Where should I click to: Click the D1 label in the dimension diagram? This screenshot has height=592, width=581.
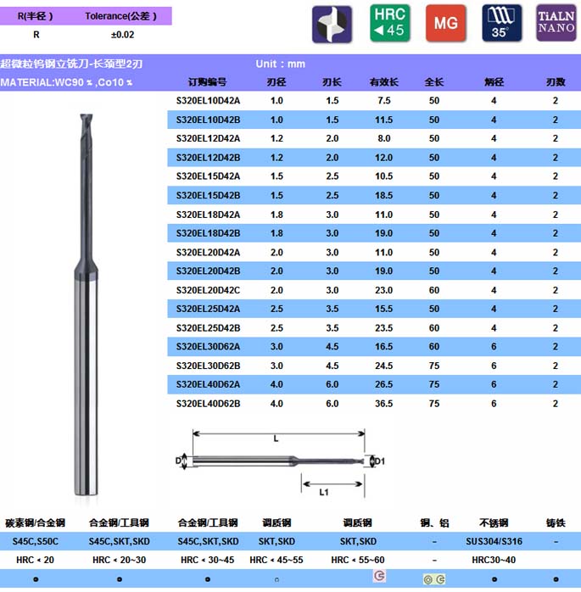pos(380,461)
